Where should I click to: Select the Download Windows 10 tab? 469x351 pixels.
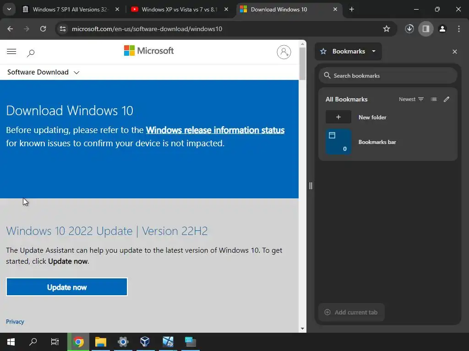pyautogui.click(x=289, y=9)
